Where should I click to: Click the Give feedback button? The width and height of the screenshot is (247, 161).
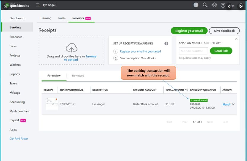[x=224, y=31]
